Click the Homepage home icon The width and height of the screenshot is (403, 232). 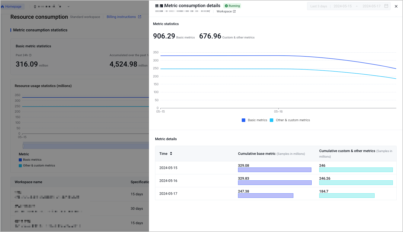(x=3, y=7)
